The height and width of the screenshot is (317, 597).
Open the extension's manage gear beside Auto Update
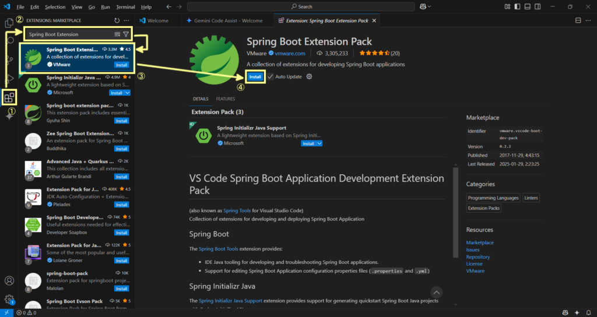click(309, 76)
